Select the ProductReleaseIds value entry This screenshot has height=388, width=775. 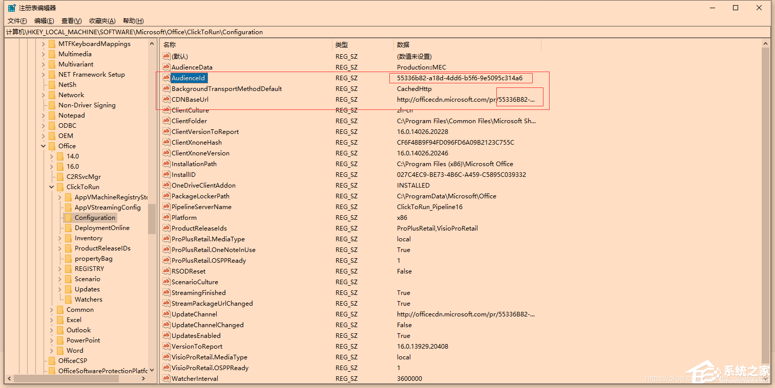coord(199,228)
